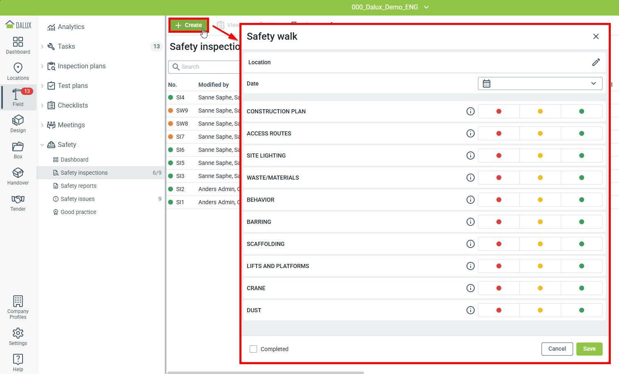Choose yellow status for Crane
The image size is (619, 374).
tap(540, 288)
